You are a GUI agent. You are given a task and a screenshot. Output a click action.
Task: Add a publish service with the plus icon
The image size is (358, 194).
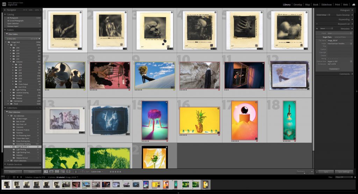40,164
